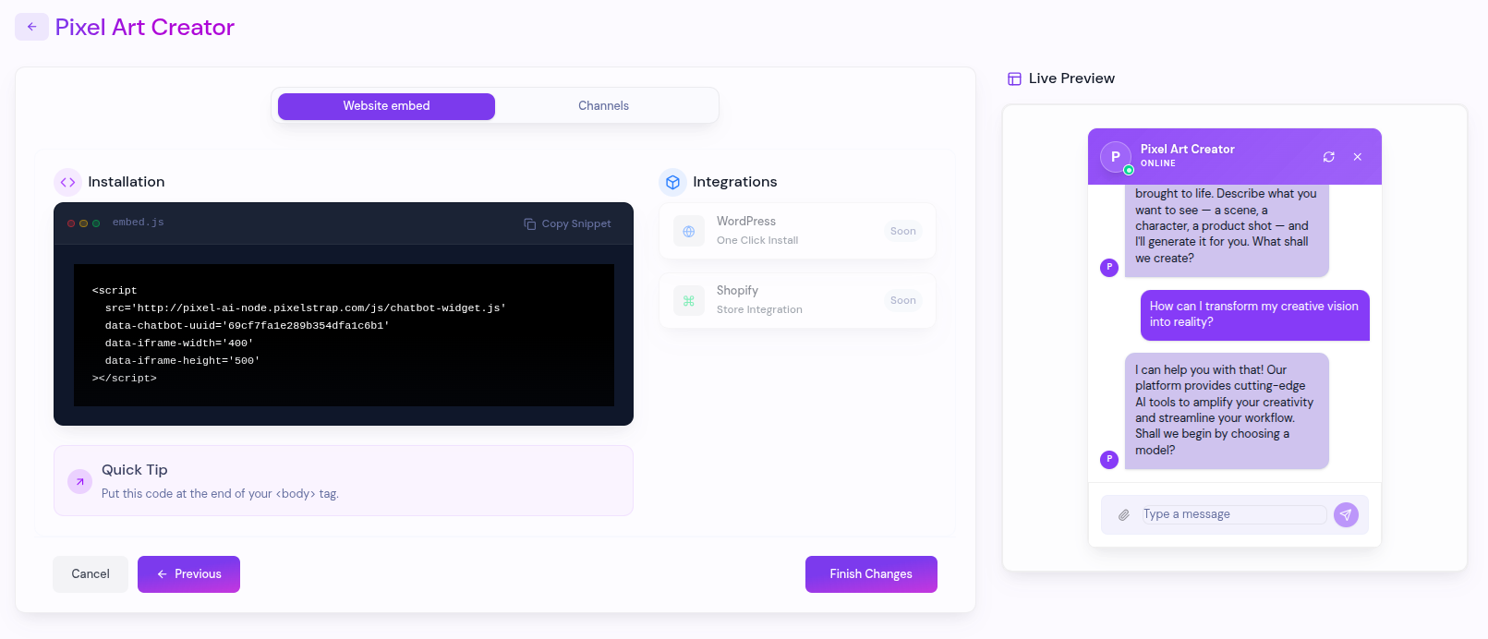Click the user message about creative vision

click(x=1255, y=315)
